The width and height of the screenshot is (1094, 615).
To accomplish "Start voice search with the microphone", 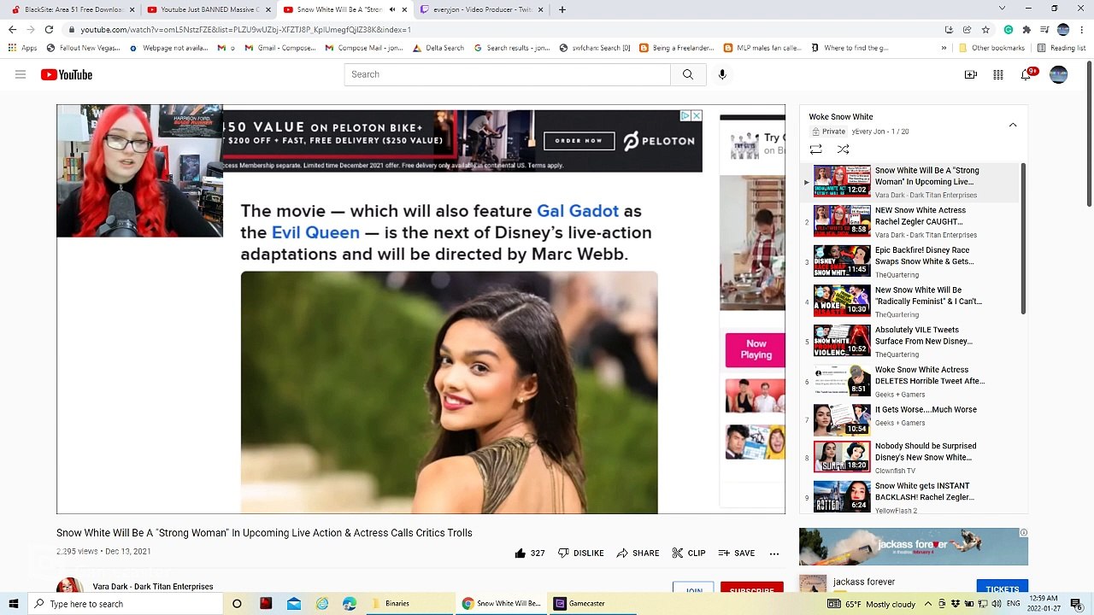I will tap(722, 74).
